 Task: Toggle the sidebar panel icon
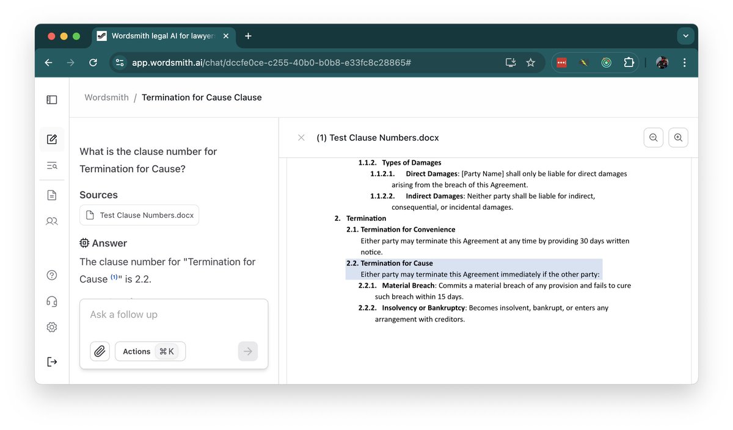click(x=52, y=99)
